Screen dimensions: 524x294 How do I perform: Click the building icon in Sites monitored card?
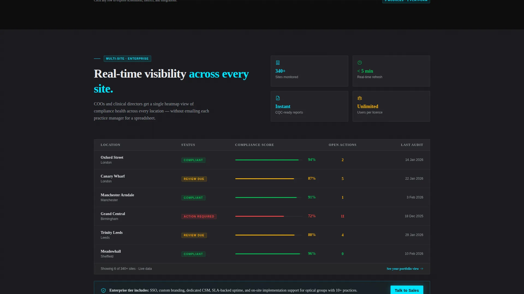click(278, 63)
